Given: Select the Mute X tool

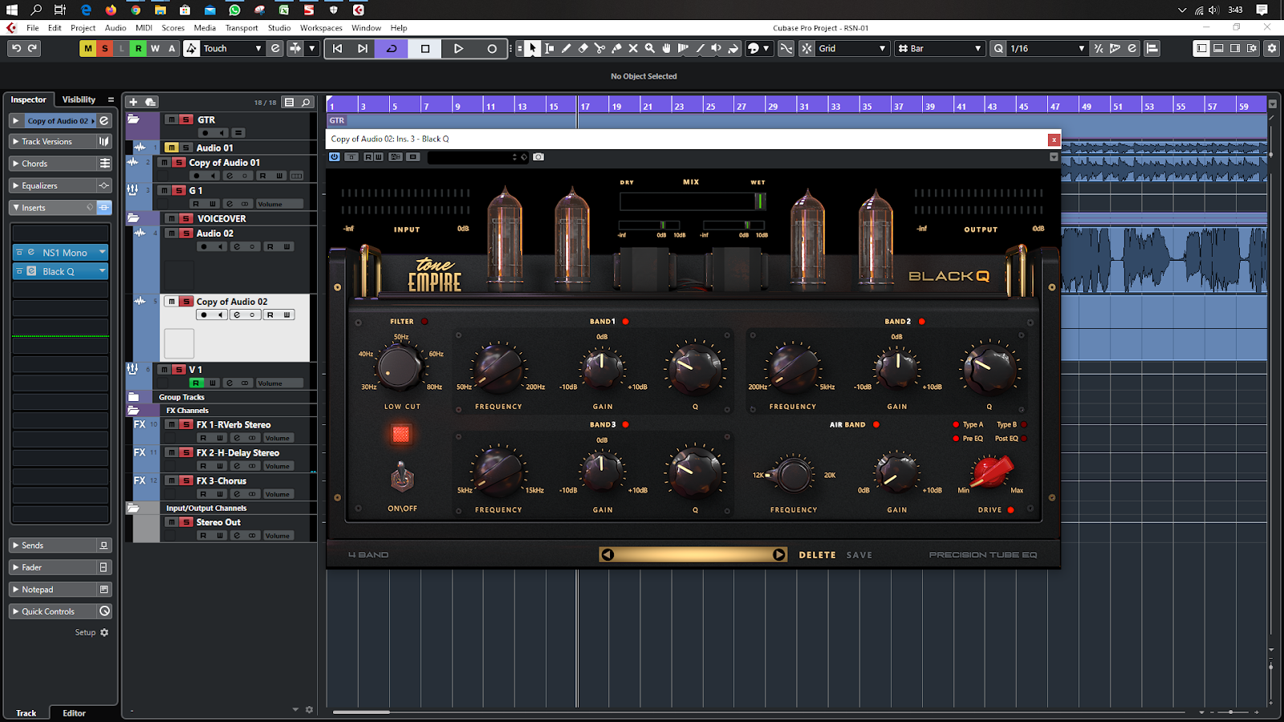Looking at the screenshot, I should [x=633, y=48].
